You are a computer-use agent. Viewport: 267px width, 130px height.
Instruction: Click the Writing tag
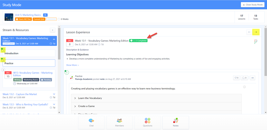pos(18,80)
